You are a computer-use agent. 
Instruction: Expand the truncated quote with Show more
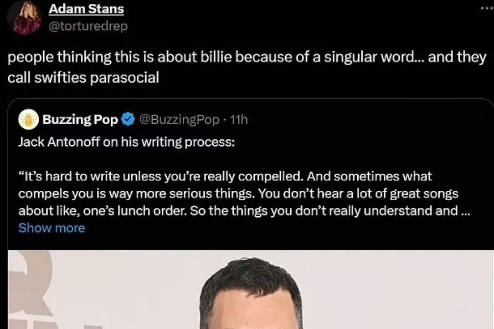click(x=51, y=228)
